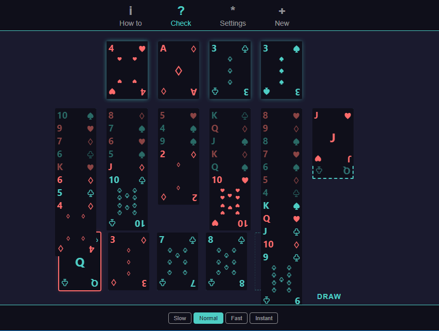Click the Jack of clubs in fifth column

[282, 231]
